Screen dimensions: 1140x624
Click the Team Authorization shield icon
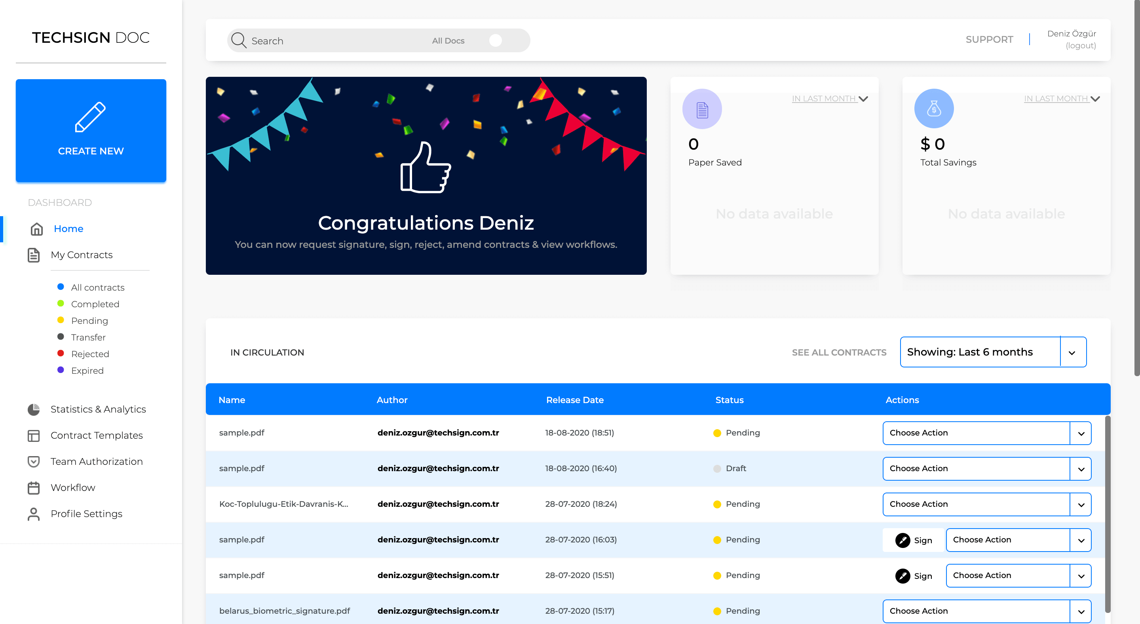point(34,462)
